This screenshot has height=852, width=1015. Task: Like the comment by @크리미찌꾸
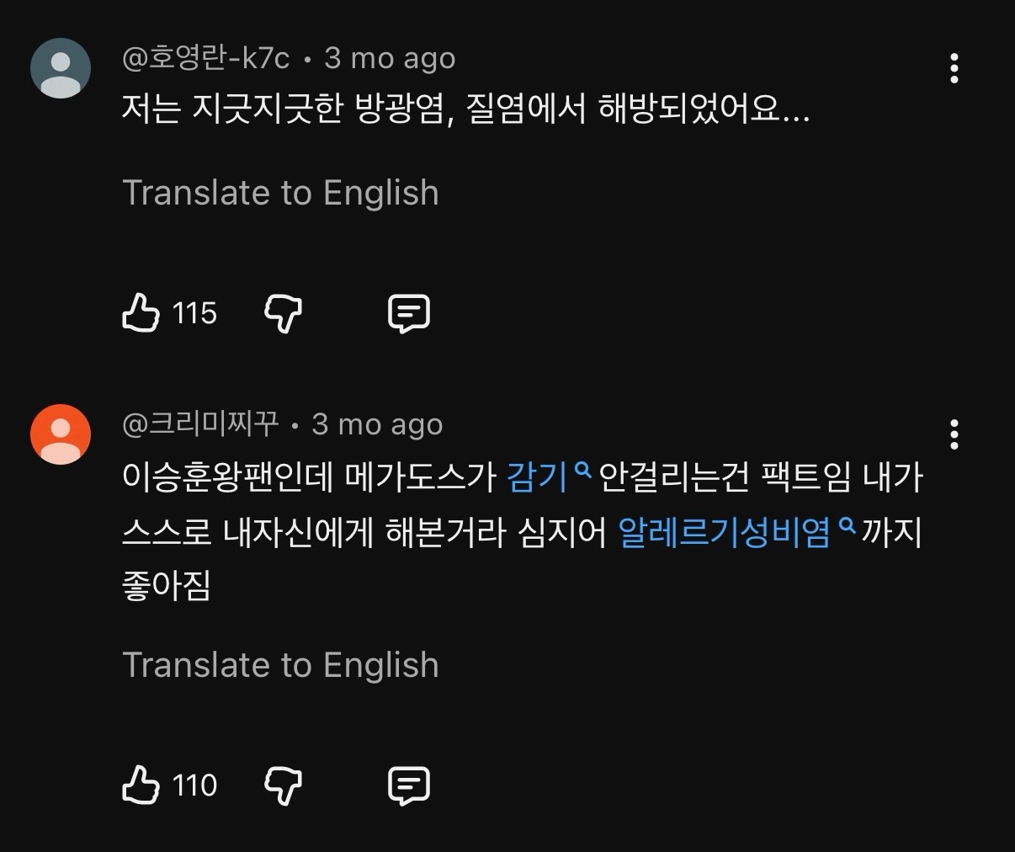141,785
